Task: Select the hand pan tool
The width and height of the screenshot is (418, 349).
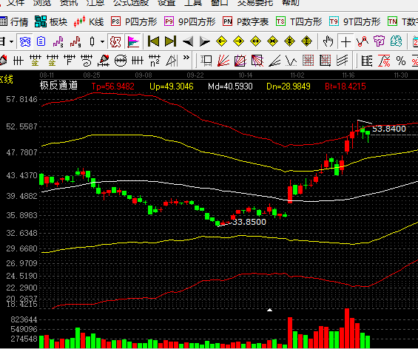Action: click(328, 41)
